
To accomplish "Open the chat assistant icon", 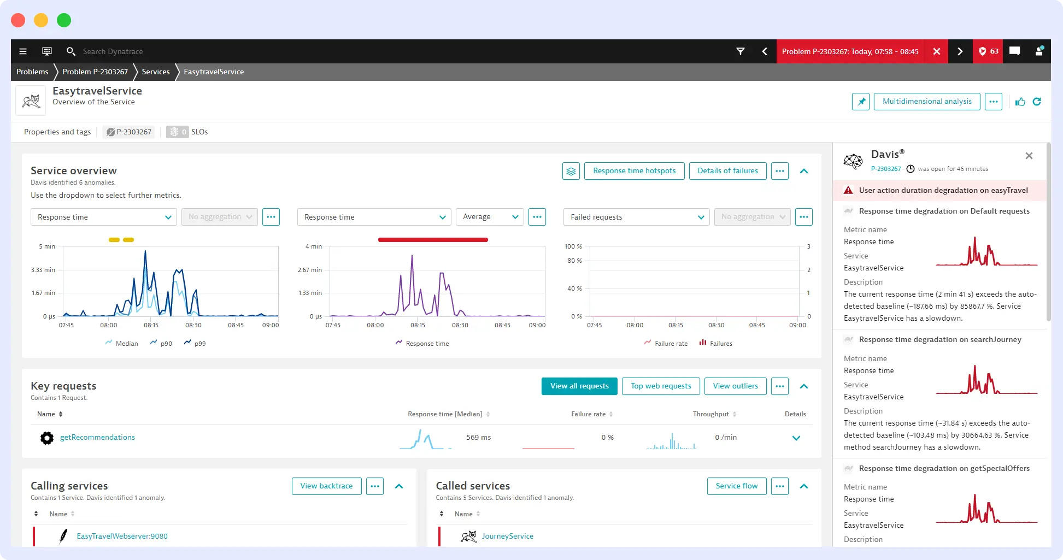I will tap(1015, 51).
